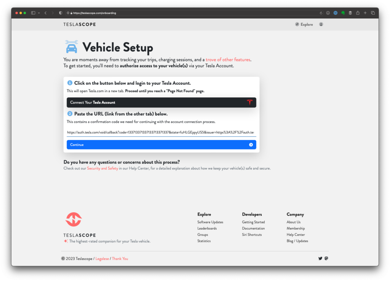
Task: Open the user account icon top right
Action: click(x=321, y=24)
